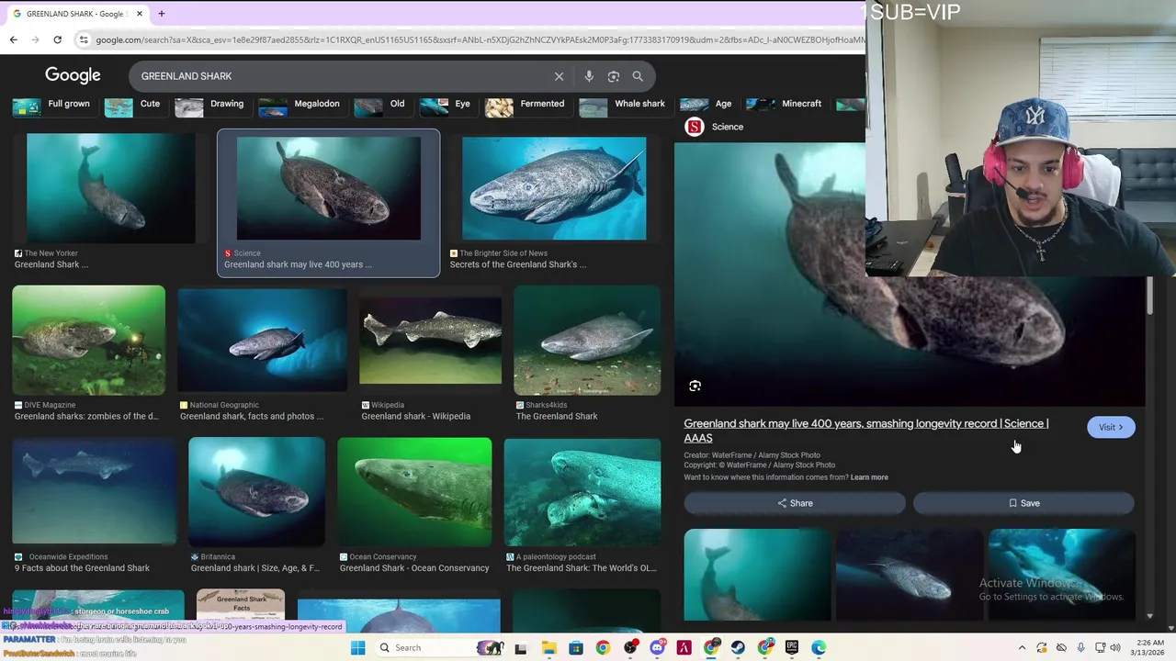Click the Visit button in preview panel
Viewport: 1176px width, 661px height.
click(x=1111, y=427)
